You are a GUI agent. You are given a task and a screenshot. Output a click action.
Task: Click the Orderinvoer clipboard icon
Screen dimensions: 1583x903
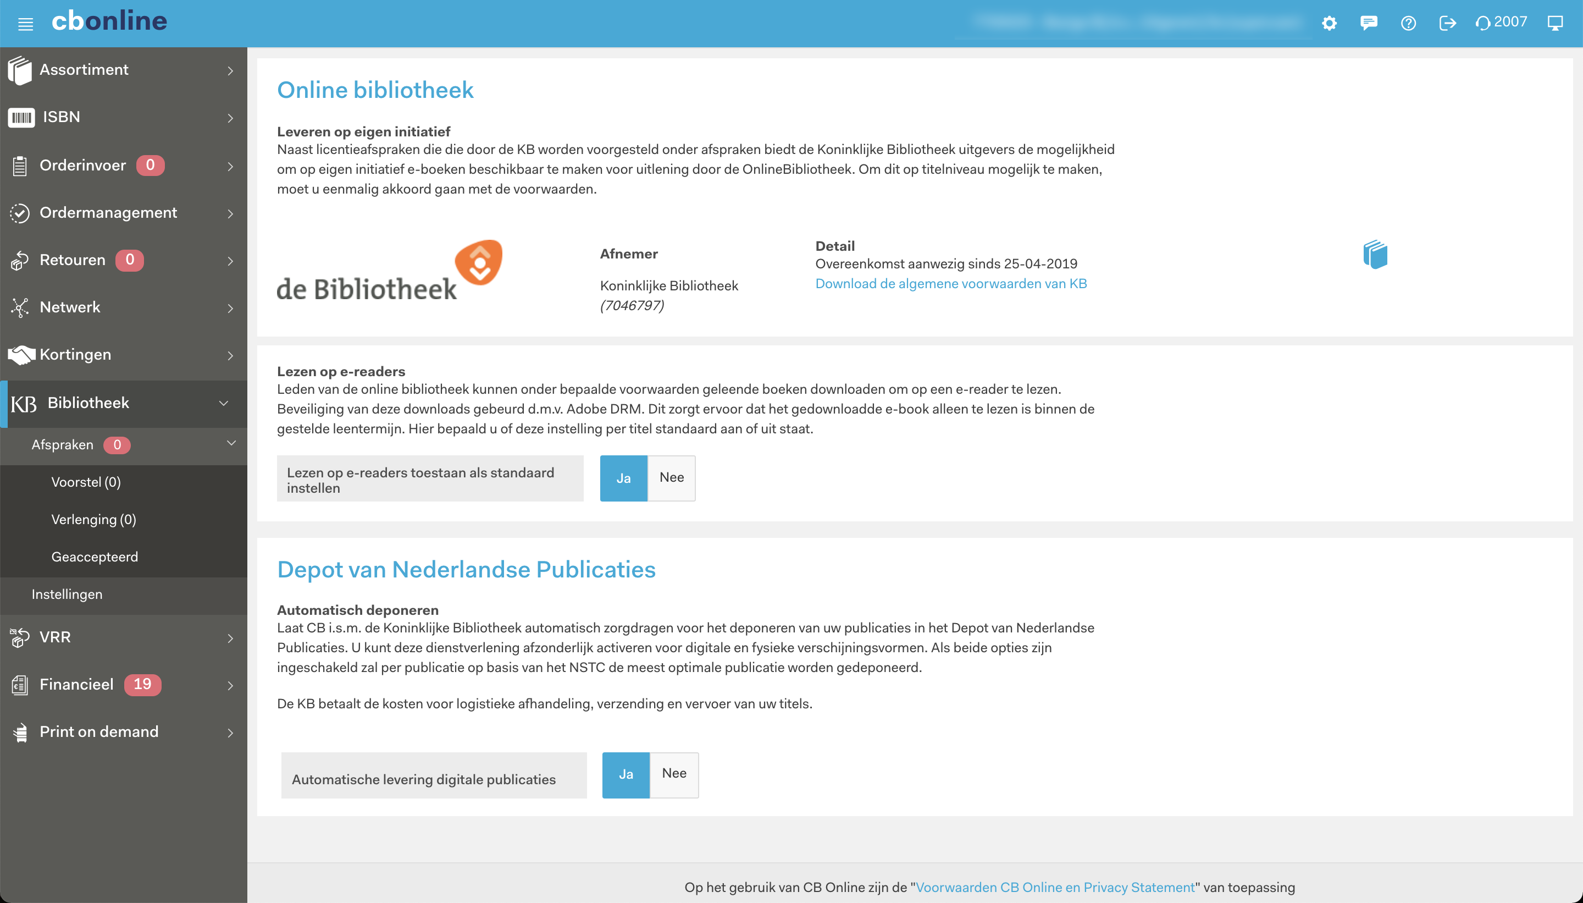pyautogui.click(x=20, y=166)
